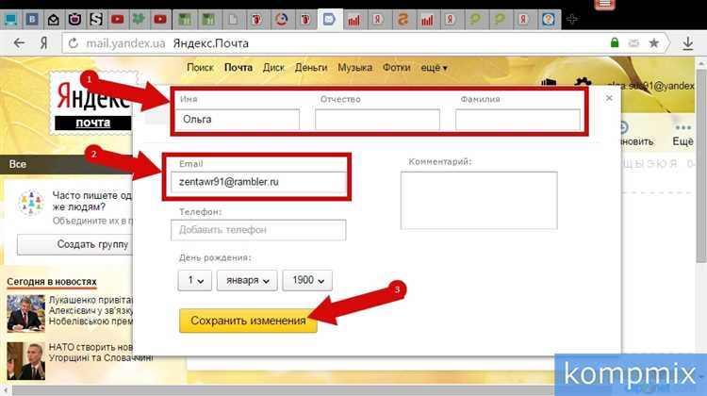Open the НАТО news headline
The image size is (707, 396).
tap(101, 353)
